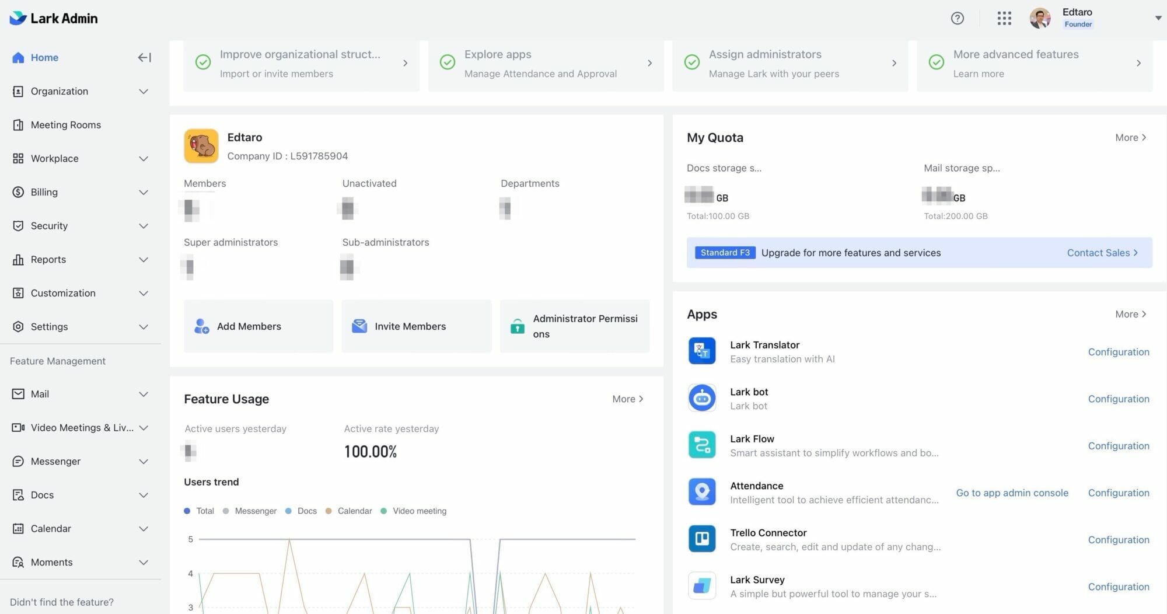Expand the Mail menu chevron
1167x614 pixels.
click(x=144, y=394)
